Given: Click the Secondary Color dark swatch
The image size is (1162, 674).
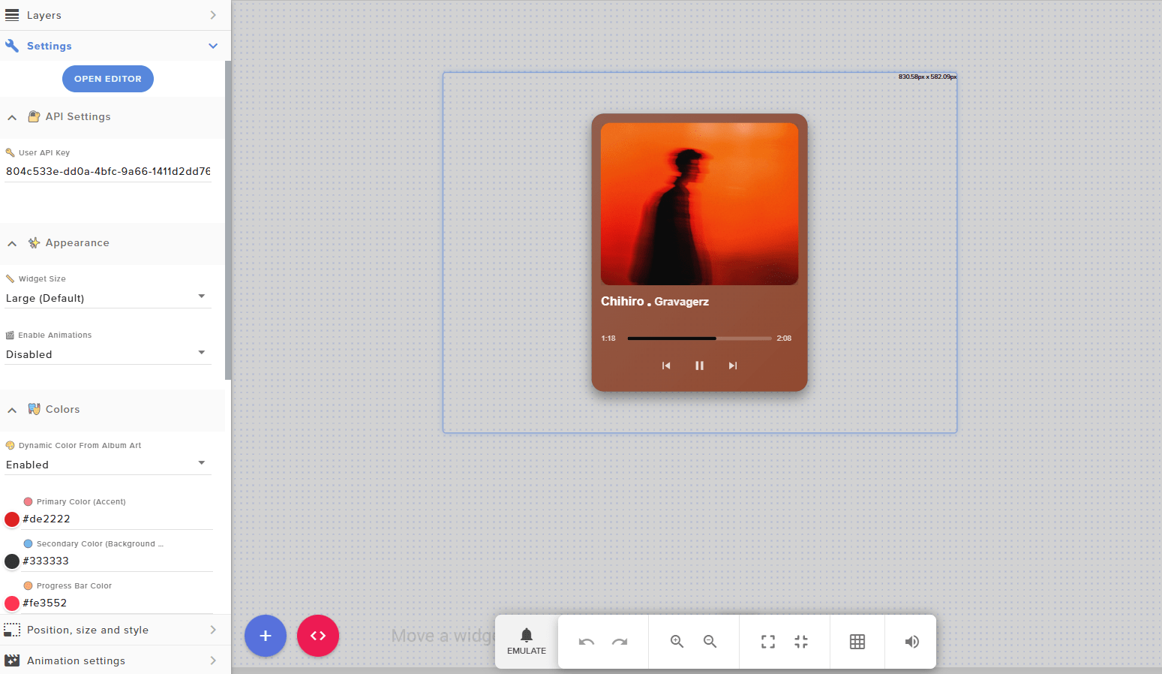Looking at the screenshot, I should 12,561.
